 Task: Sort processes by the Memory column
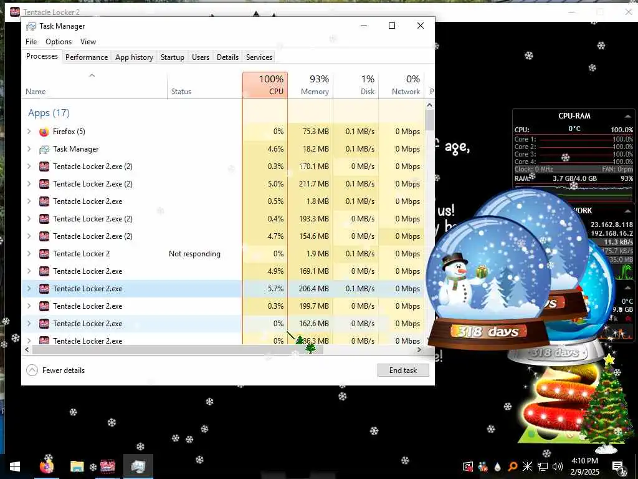pyautogui.click(x=310, y=85)
